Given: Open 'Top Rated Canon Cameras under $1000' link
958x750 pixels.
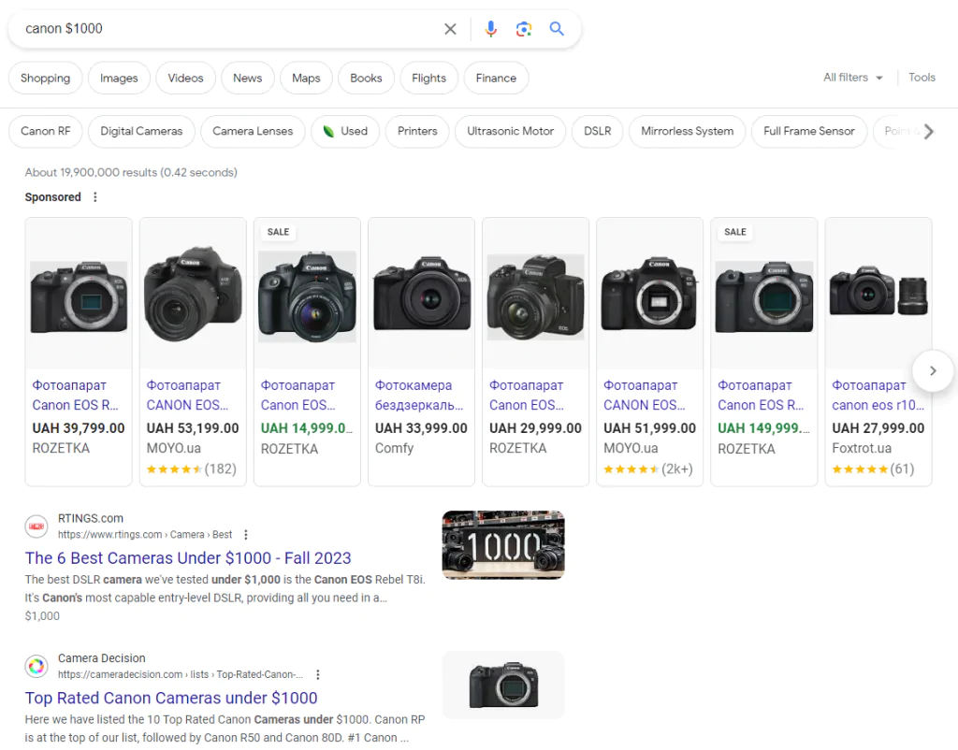Looking at the screenshot, I should coord(171,698).
